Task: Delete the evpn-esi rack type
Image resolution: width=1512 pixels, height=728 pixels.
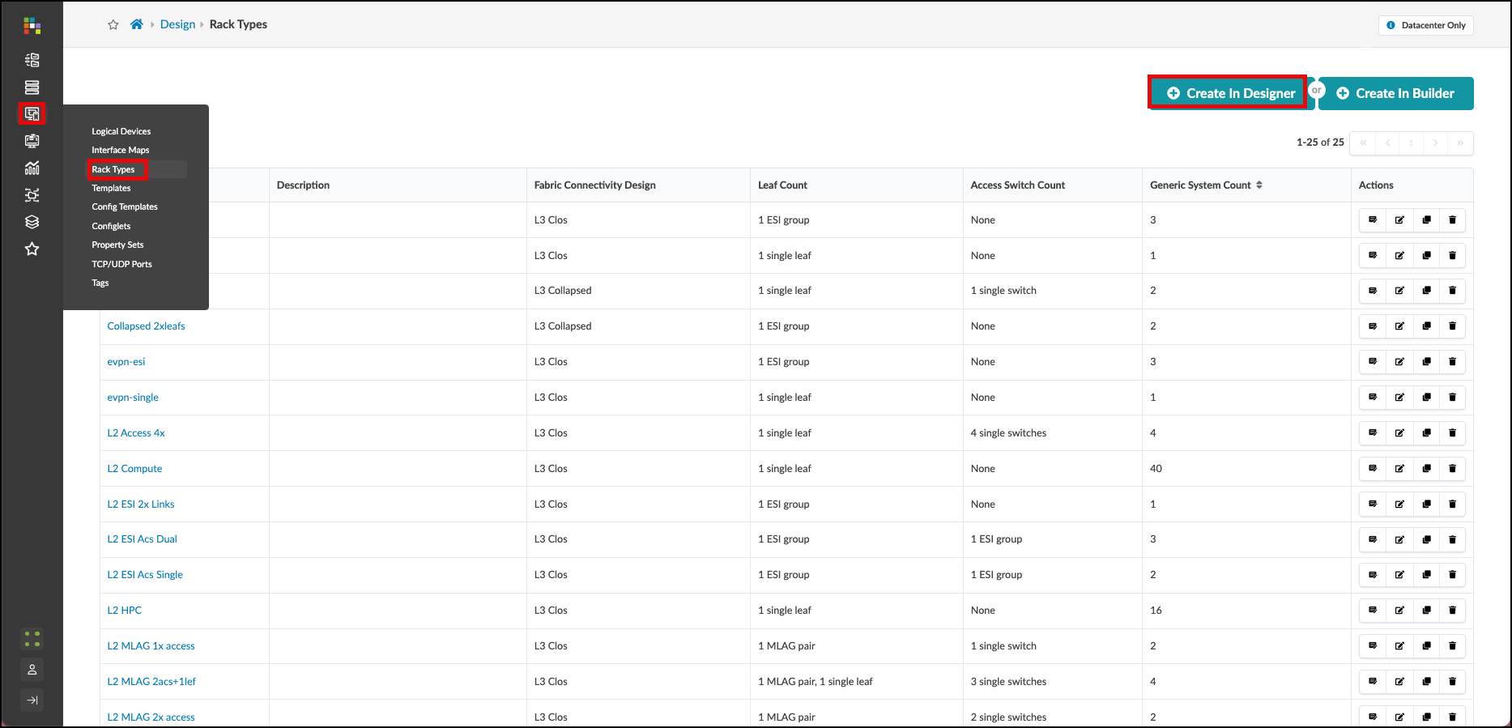Action: (1452, 362)
